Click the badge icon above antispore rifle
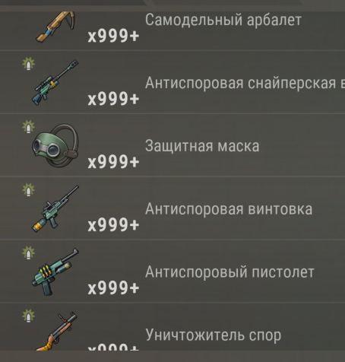 (29, 189)
